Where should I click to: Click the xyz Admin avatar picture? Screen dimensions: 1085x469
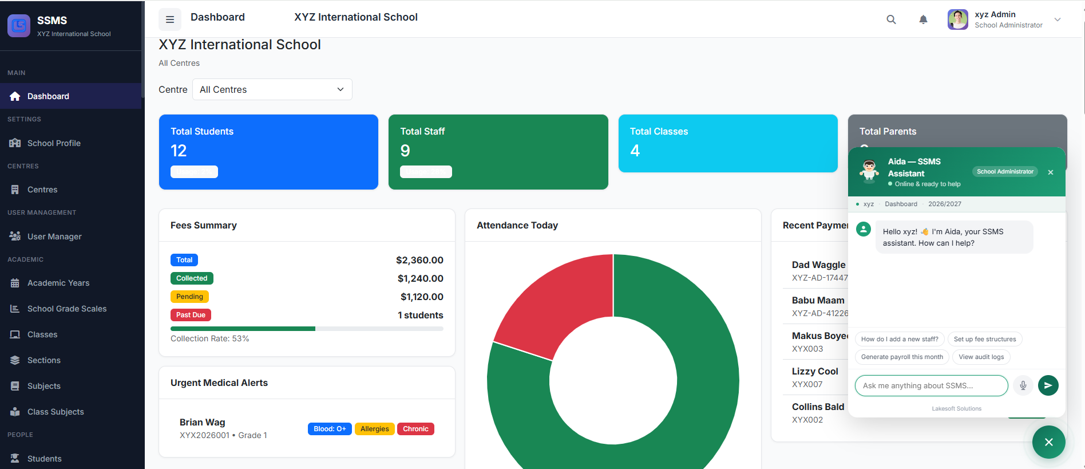(957, 19)
